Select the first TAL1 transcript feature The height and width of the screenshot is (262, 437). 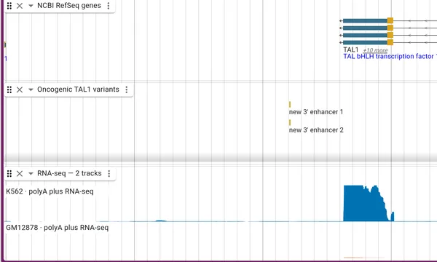[388, 20]
